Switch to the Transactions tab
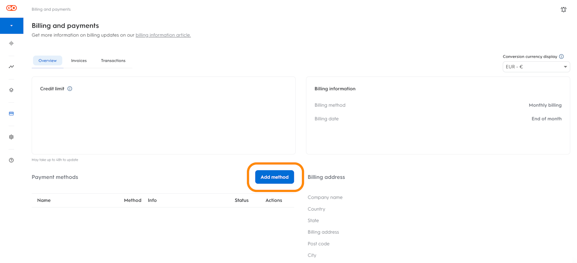The width and height of the screenshot is (577, 263). point(113,60)
